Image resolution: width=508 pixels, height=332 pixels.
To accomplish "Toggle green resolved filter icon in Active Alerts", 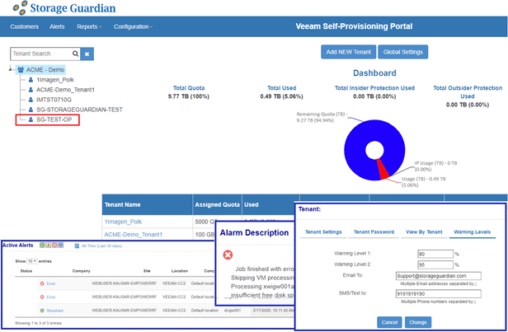I will coord(42,245).
